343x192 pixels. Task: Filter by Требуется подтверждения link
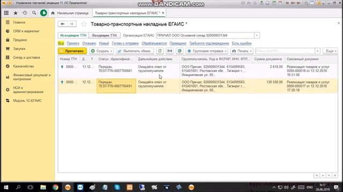pos(209,43)
